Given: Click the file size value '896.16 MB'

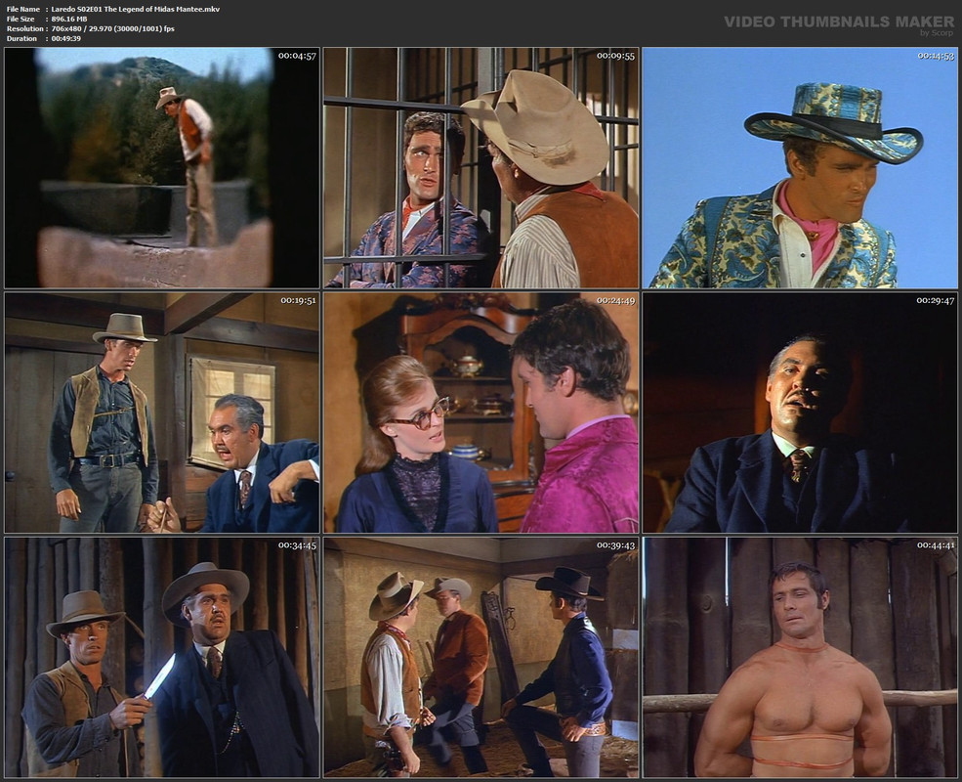Looking at the screenshot, I should point(69,19).
